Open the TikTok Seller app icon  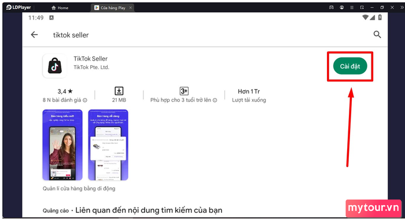click(x=55, y=66)
